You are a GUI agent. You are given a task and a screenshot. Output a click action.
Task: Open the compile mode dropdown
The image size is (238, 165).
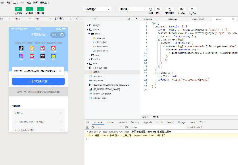(132, 9)
